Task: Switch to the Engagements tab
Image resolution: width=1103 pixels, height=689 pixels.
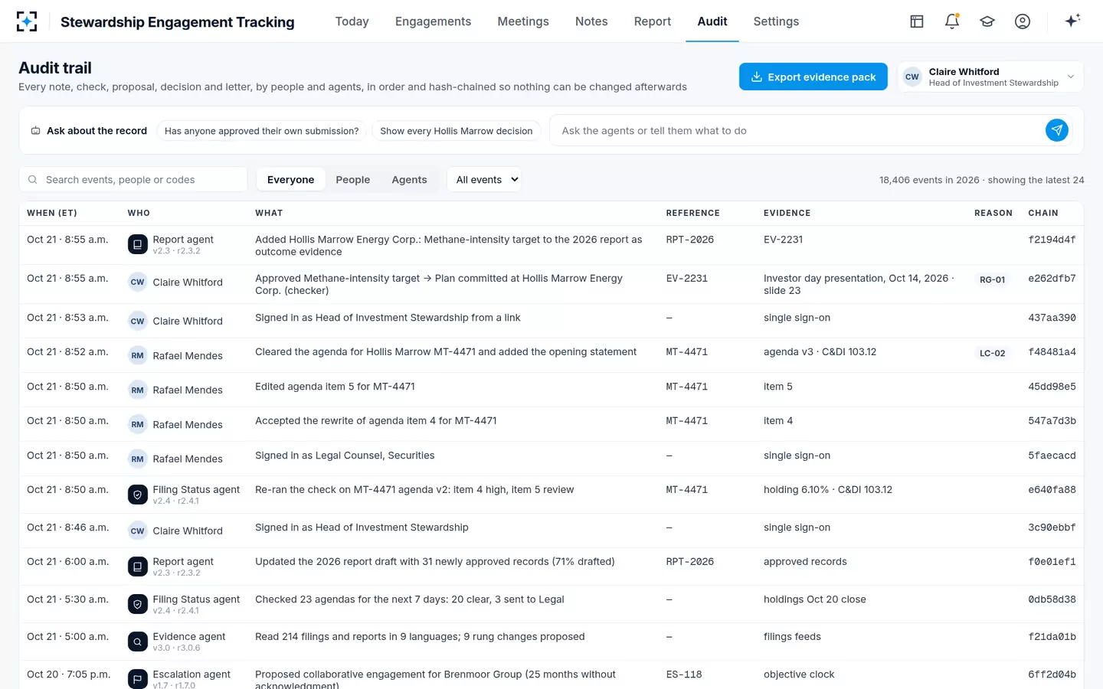Action: coord(433,21)
